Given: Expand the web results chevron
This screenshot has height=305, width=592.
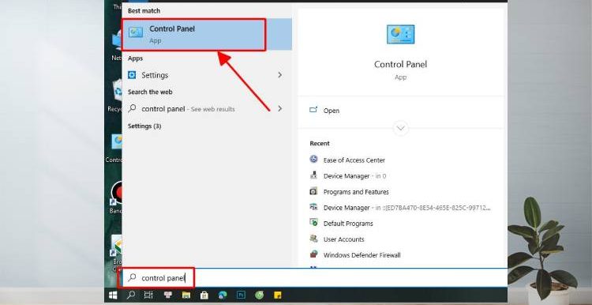Looking at the screenshot, I should [x=279, y=108].
